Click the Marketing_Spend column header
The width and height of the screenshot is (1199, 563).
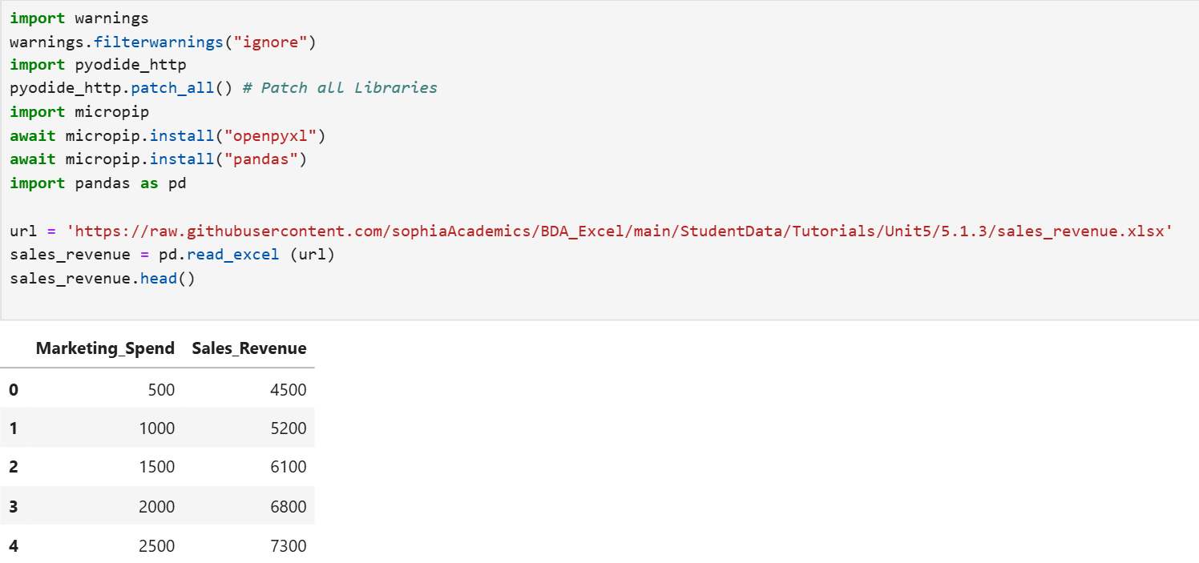pos(105,348)
